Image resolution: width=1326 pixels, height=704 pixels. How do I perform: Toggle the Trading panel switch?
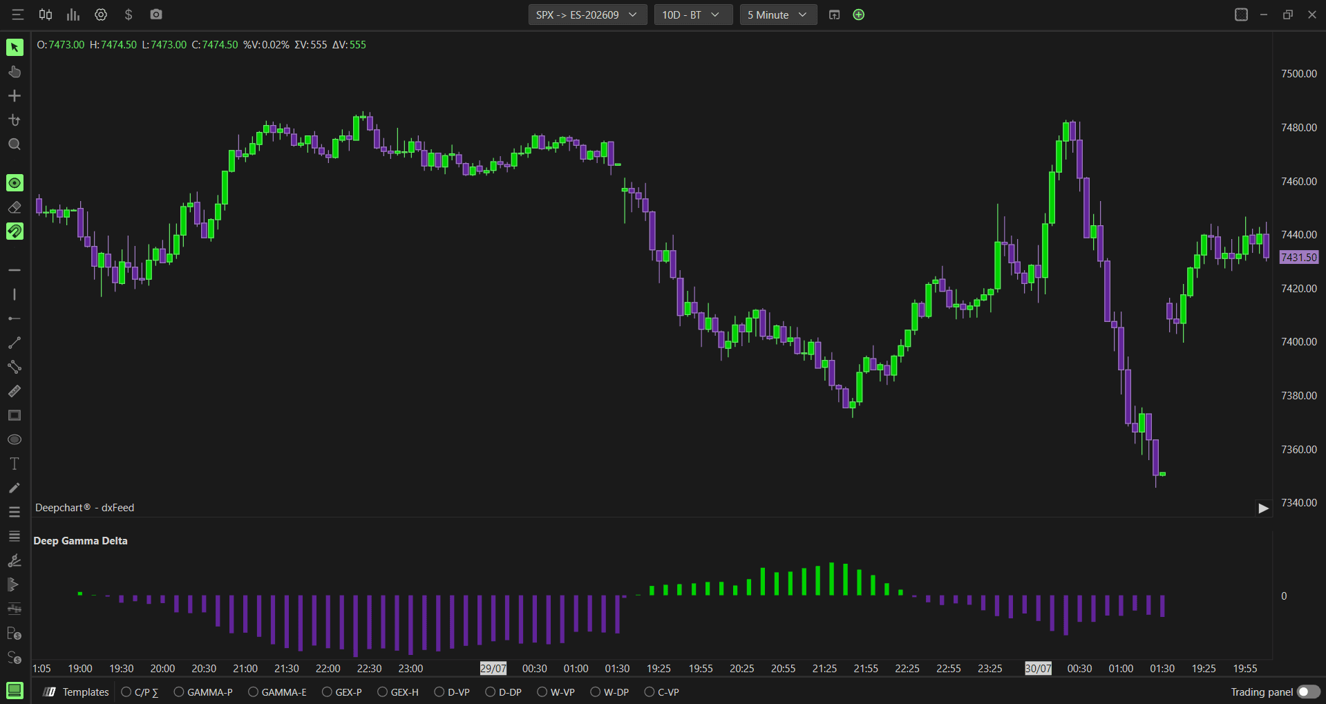[1308, 692]
